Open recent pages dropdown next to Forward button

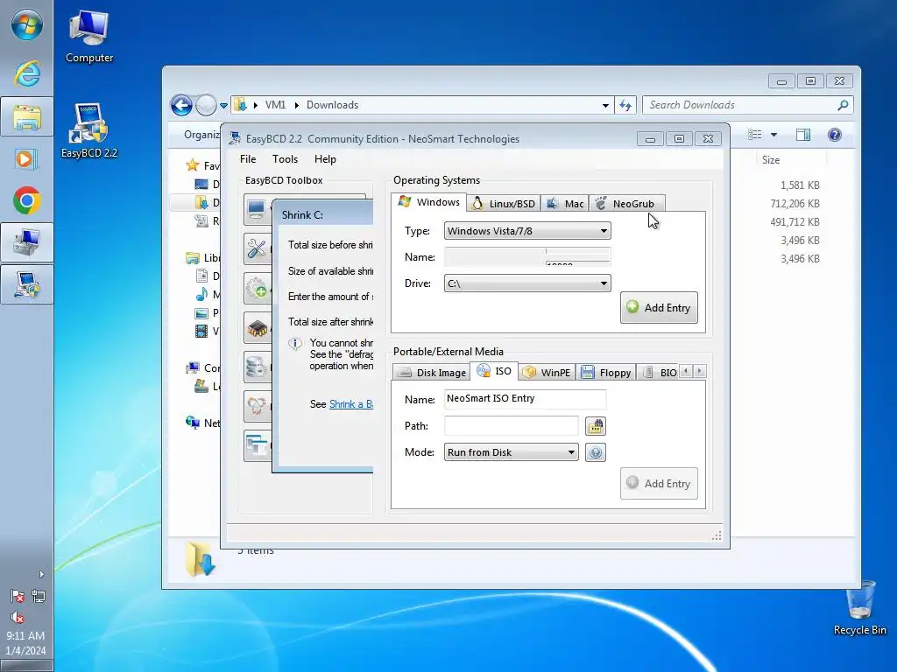pos(223,105)
